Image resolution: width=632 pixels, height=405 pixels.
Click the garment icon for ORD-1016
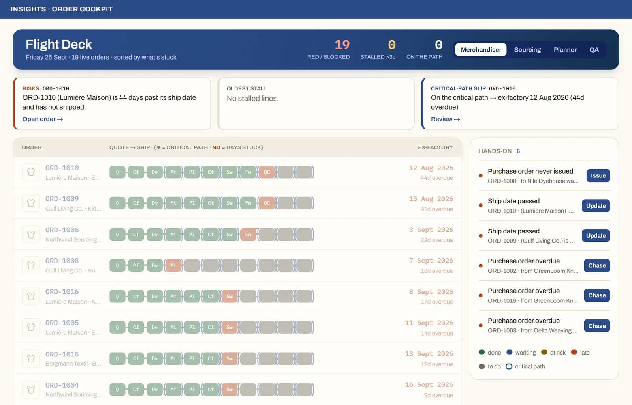coord(31,296)
